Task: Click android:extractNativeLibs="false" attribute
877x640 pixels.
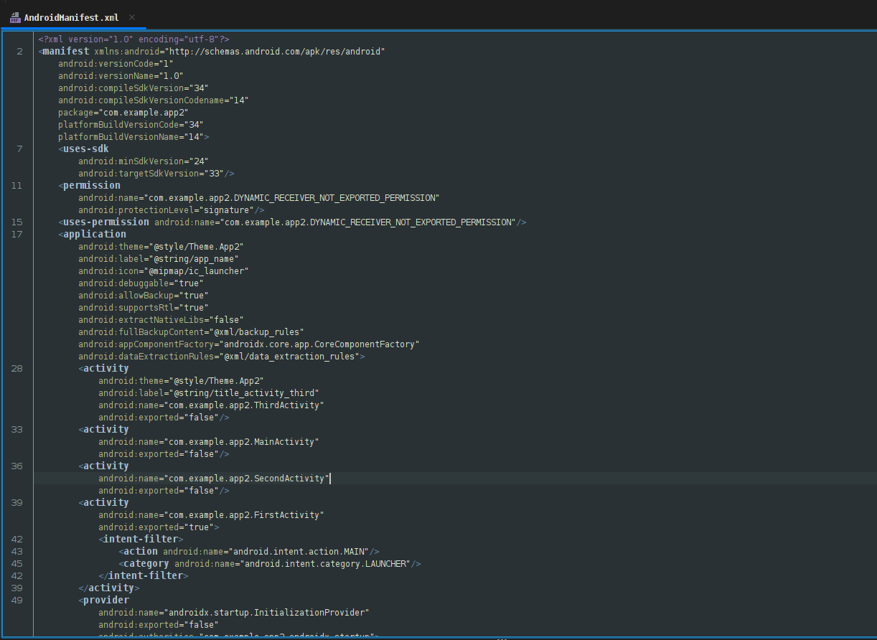Action: point(161,320)
